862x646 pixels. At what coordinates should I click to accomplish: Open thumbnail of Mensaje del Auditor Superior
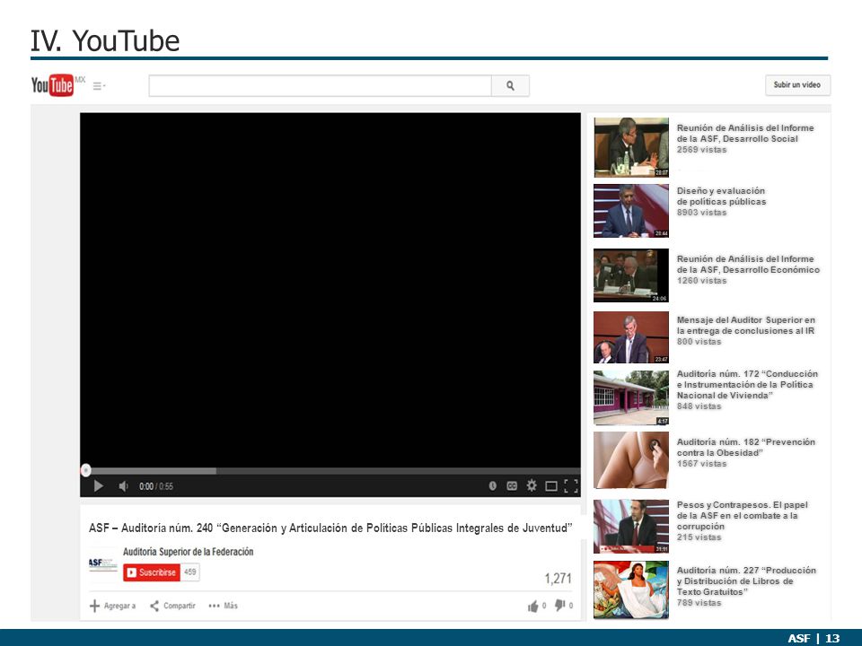coord(631,337)
